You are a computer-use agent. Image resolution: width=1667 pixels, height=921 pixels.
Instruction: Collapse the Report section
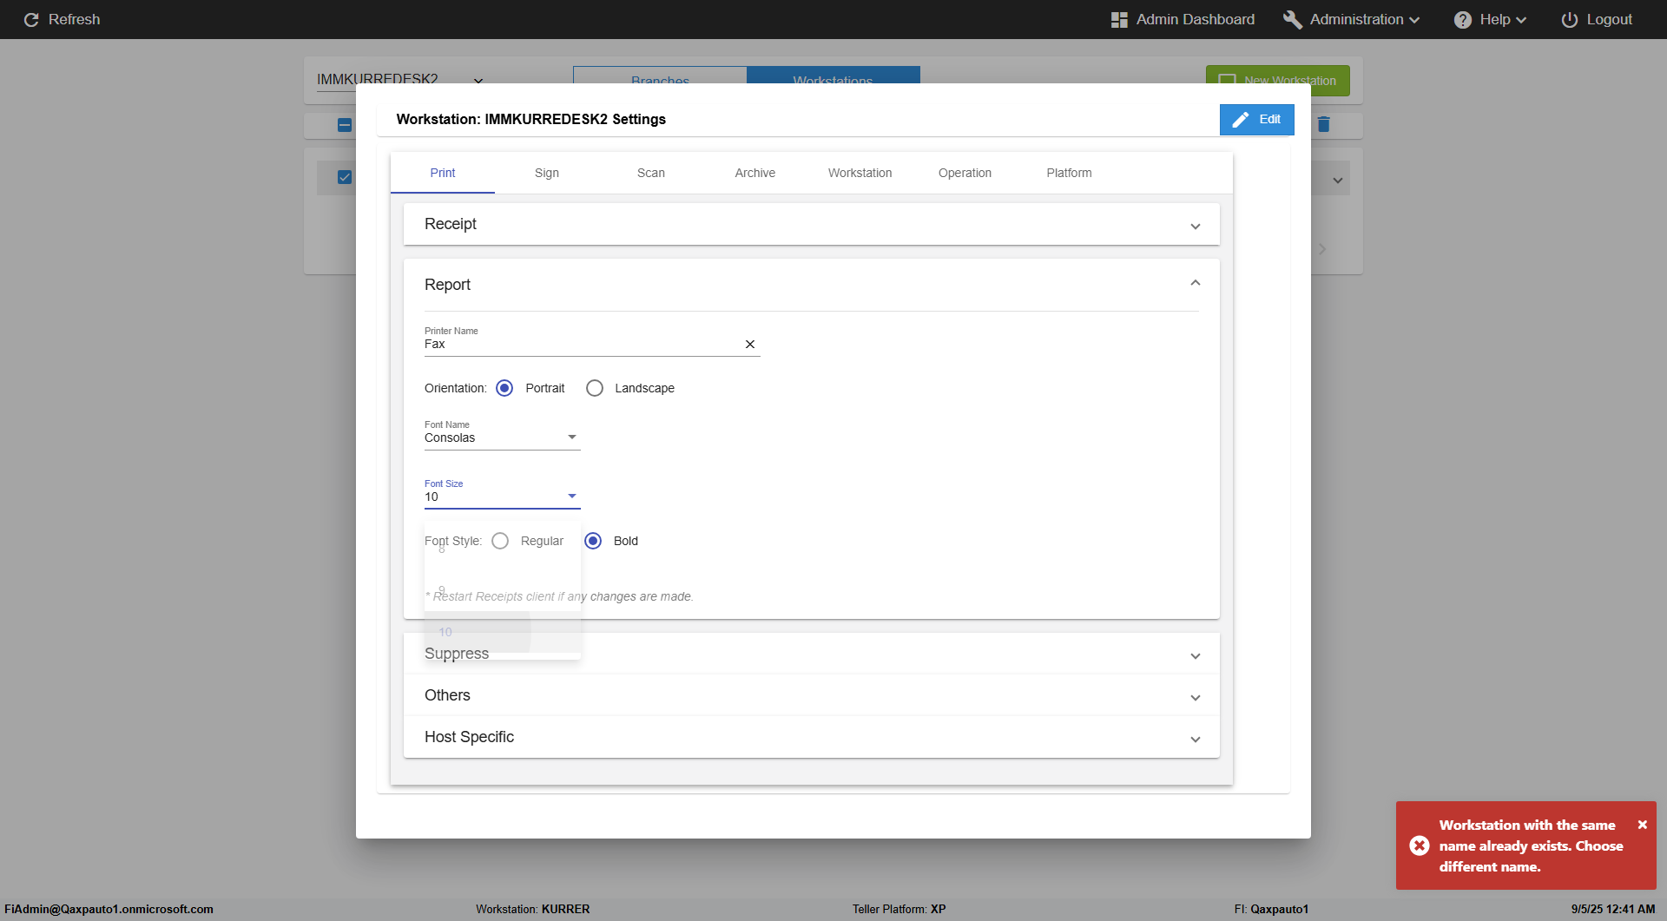pyautogui.click(x=812, y=285)
